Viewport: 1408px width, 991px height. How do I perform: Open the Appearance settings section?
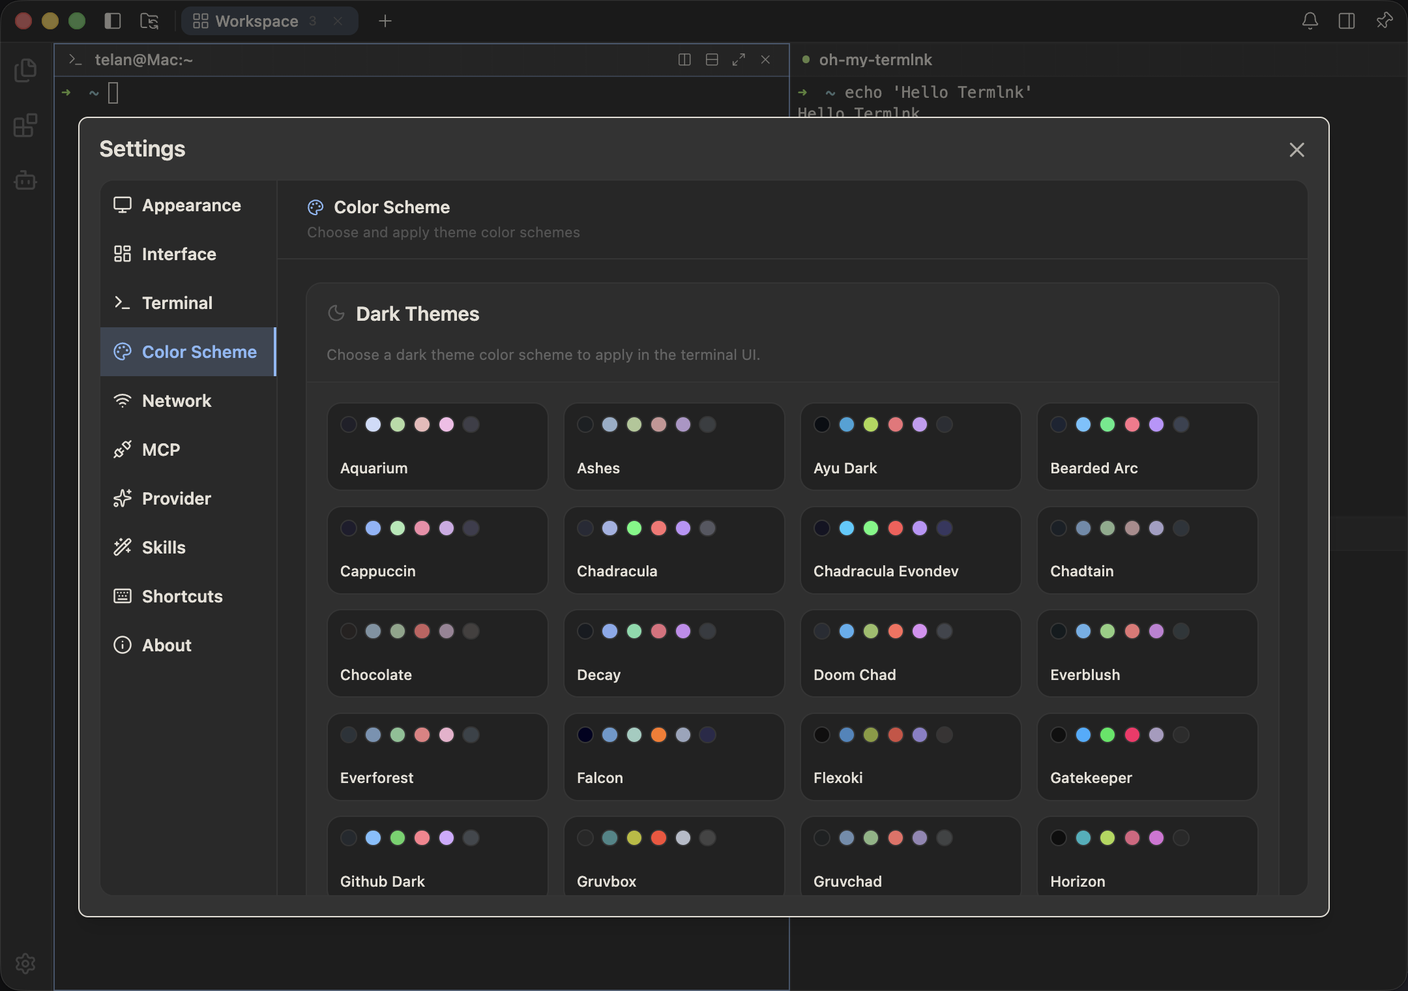(188, 205)
